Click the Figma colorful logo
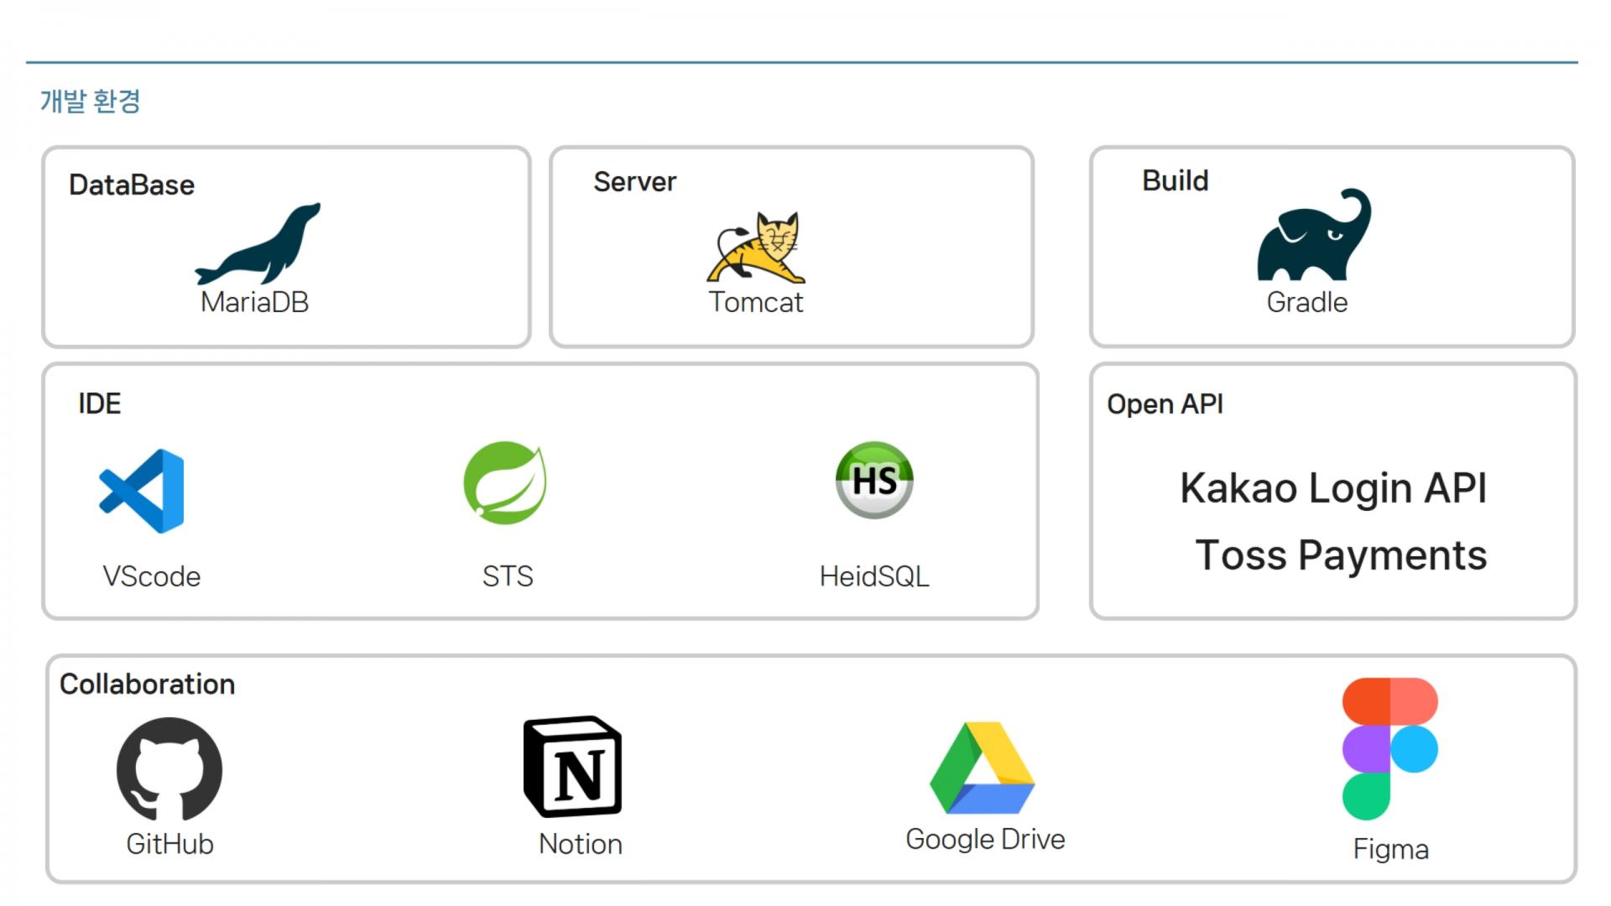 (1389, 747)
